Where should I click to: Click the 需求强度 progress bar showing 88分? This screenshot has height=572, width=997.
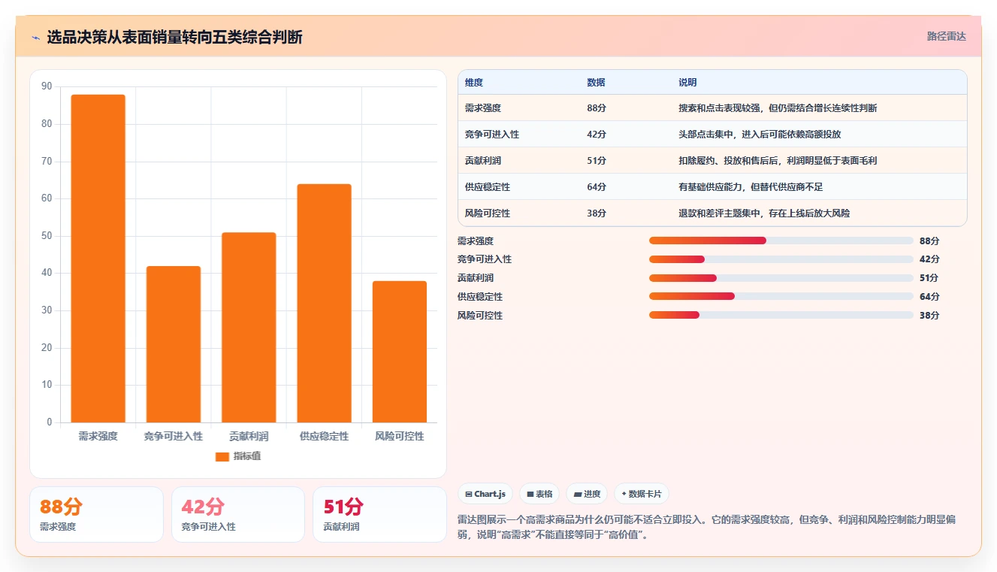click(x=781, y=241)
